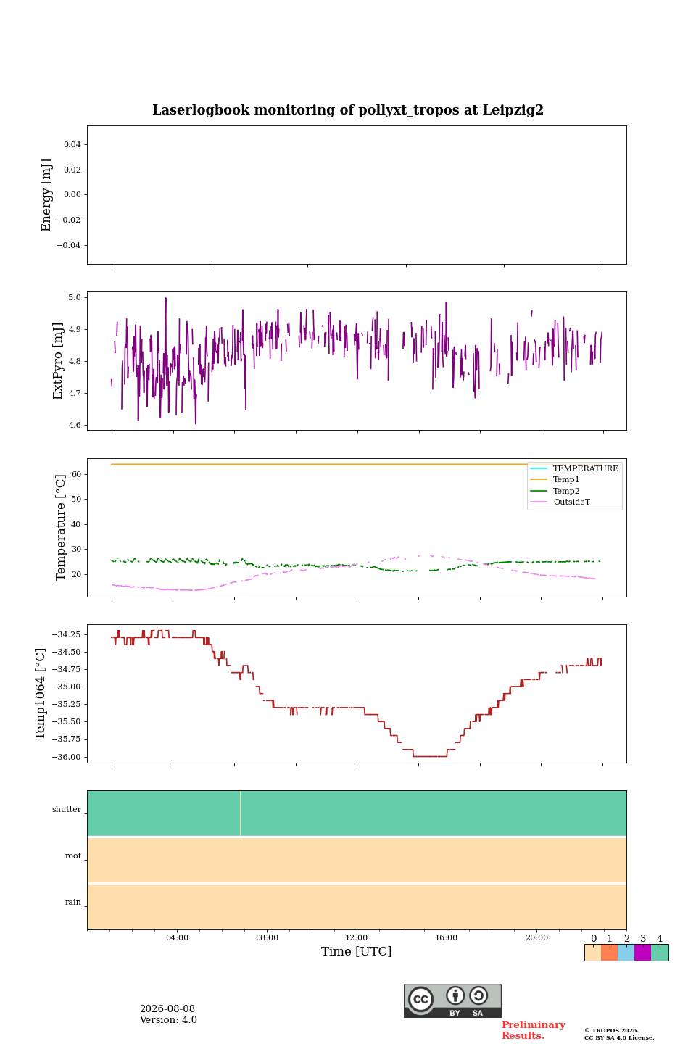The image size is (696, 1044).
Task: Click the green shutter status band
Action: 357,813
